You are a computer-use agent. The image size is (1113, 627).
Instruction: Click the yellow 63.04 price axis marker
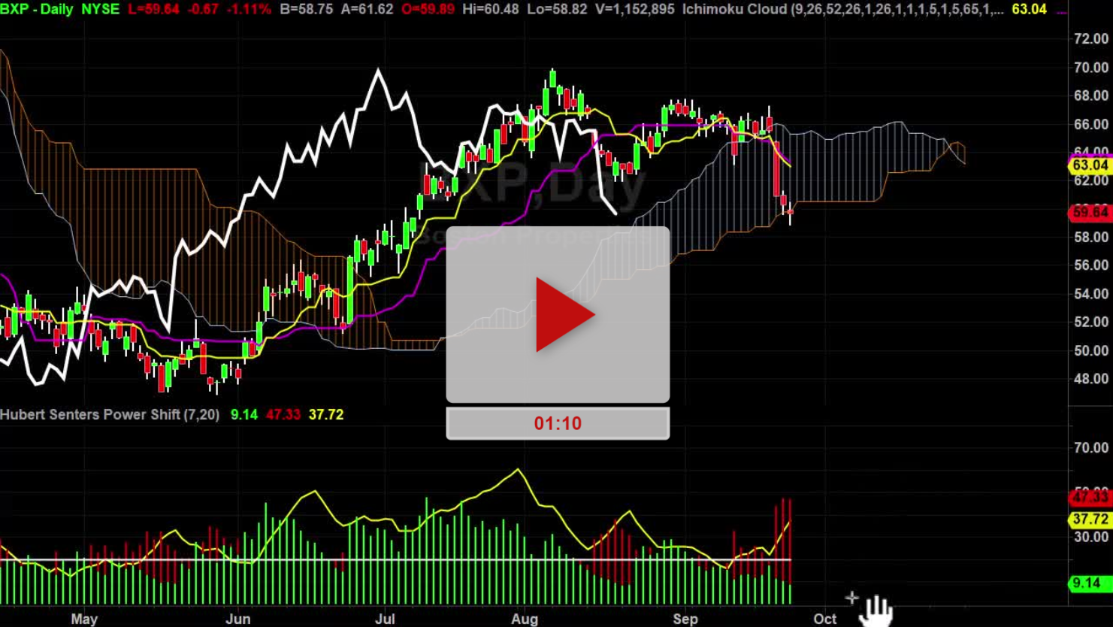pyautogui.click(x=1090, y=165)
